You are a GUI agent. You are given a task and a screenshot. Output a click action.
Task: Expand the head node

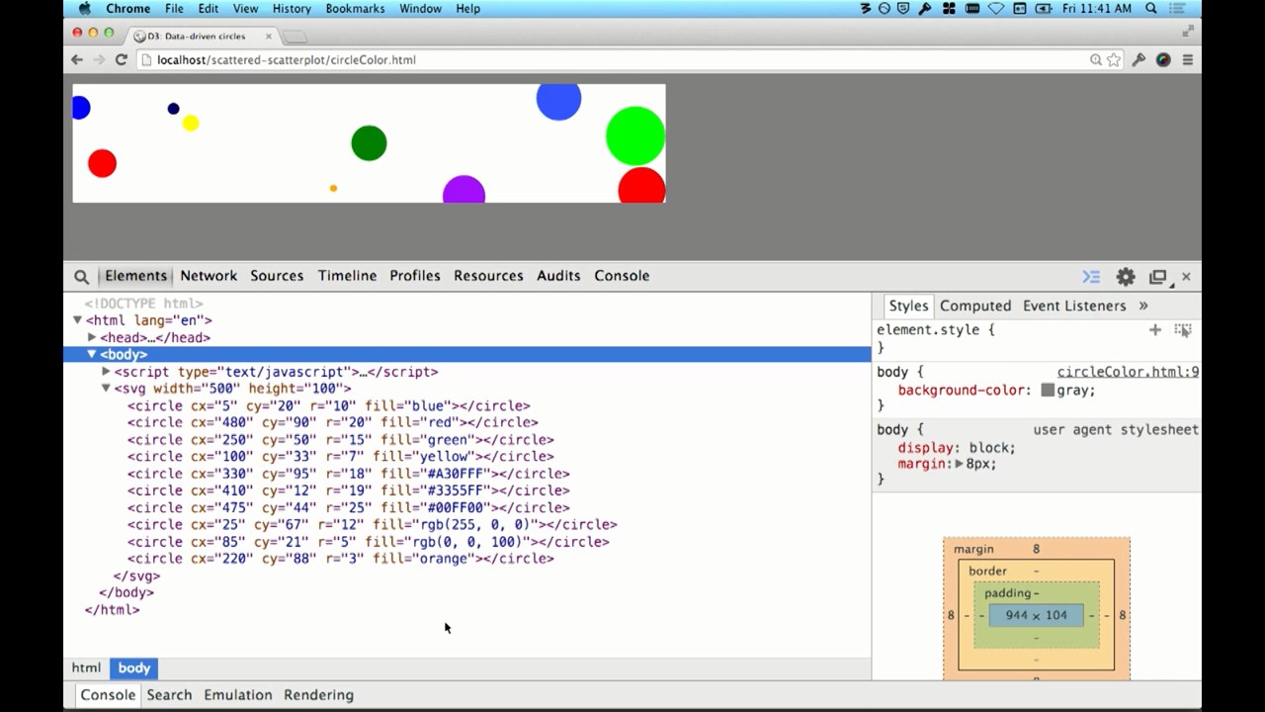pos(92,337)
